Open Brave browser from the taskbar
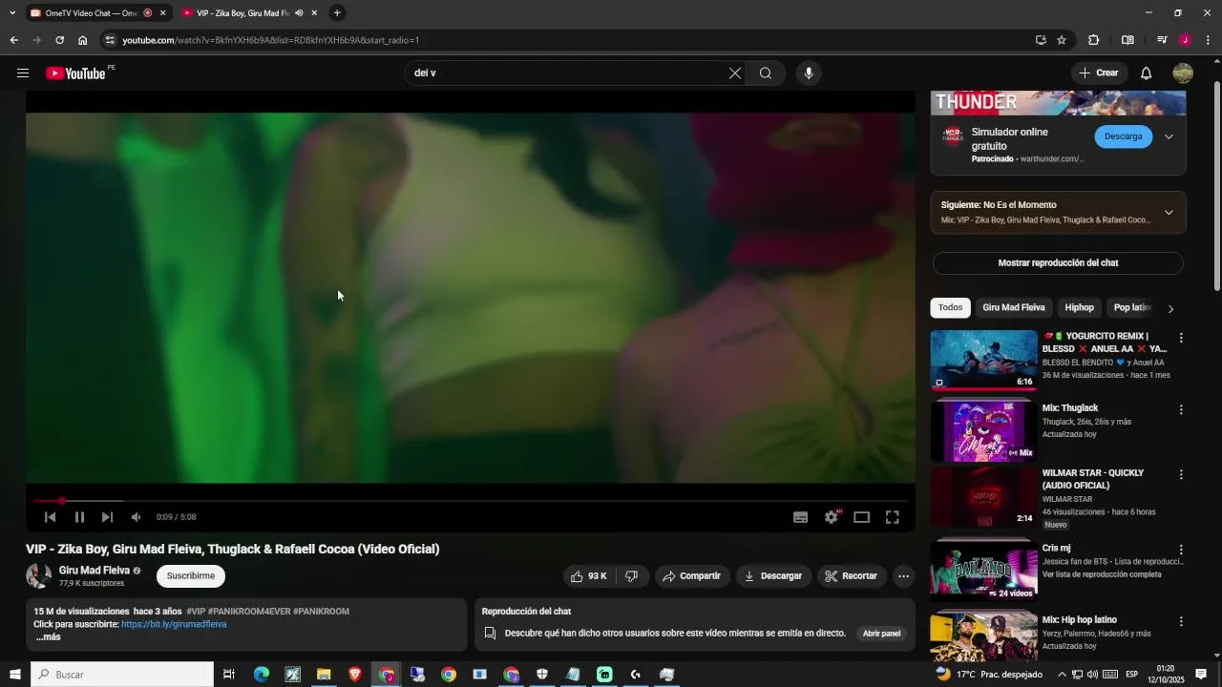 click(x=355, y=675)
